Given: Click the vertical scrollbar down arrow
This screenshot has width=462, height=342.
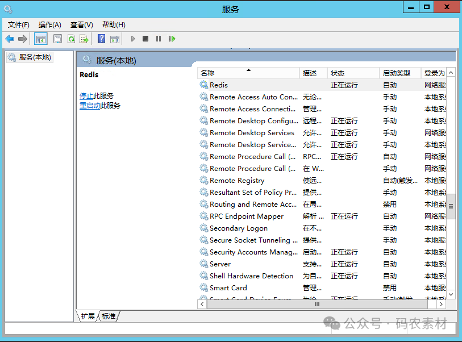Looking at the screenshot, I should (451, 294).
